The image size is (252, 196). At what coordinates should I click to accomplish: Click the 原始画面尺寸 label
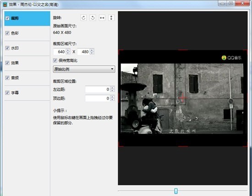pos(65,26)
